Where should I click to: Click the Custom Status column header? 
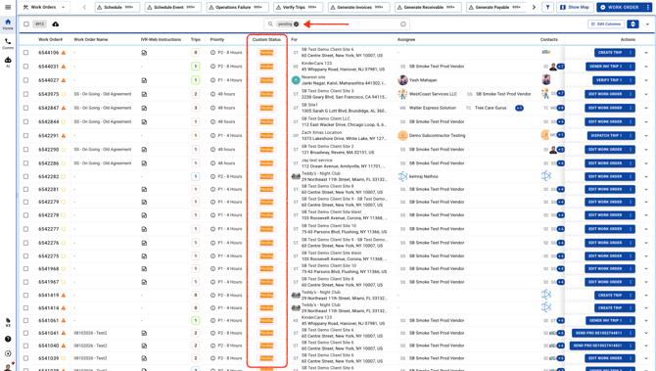266,39
